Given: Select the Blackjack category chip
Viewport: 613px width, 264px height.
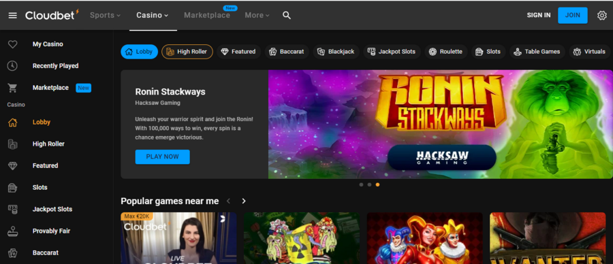Looking at the screenshot, I should [x=336, y=52].
